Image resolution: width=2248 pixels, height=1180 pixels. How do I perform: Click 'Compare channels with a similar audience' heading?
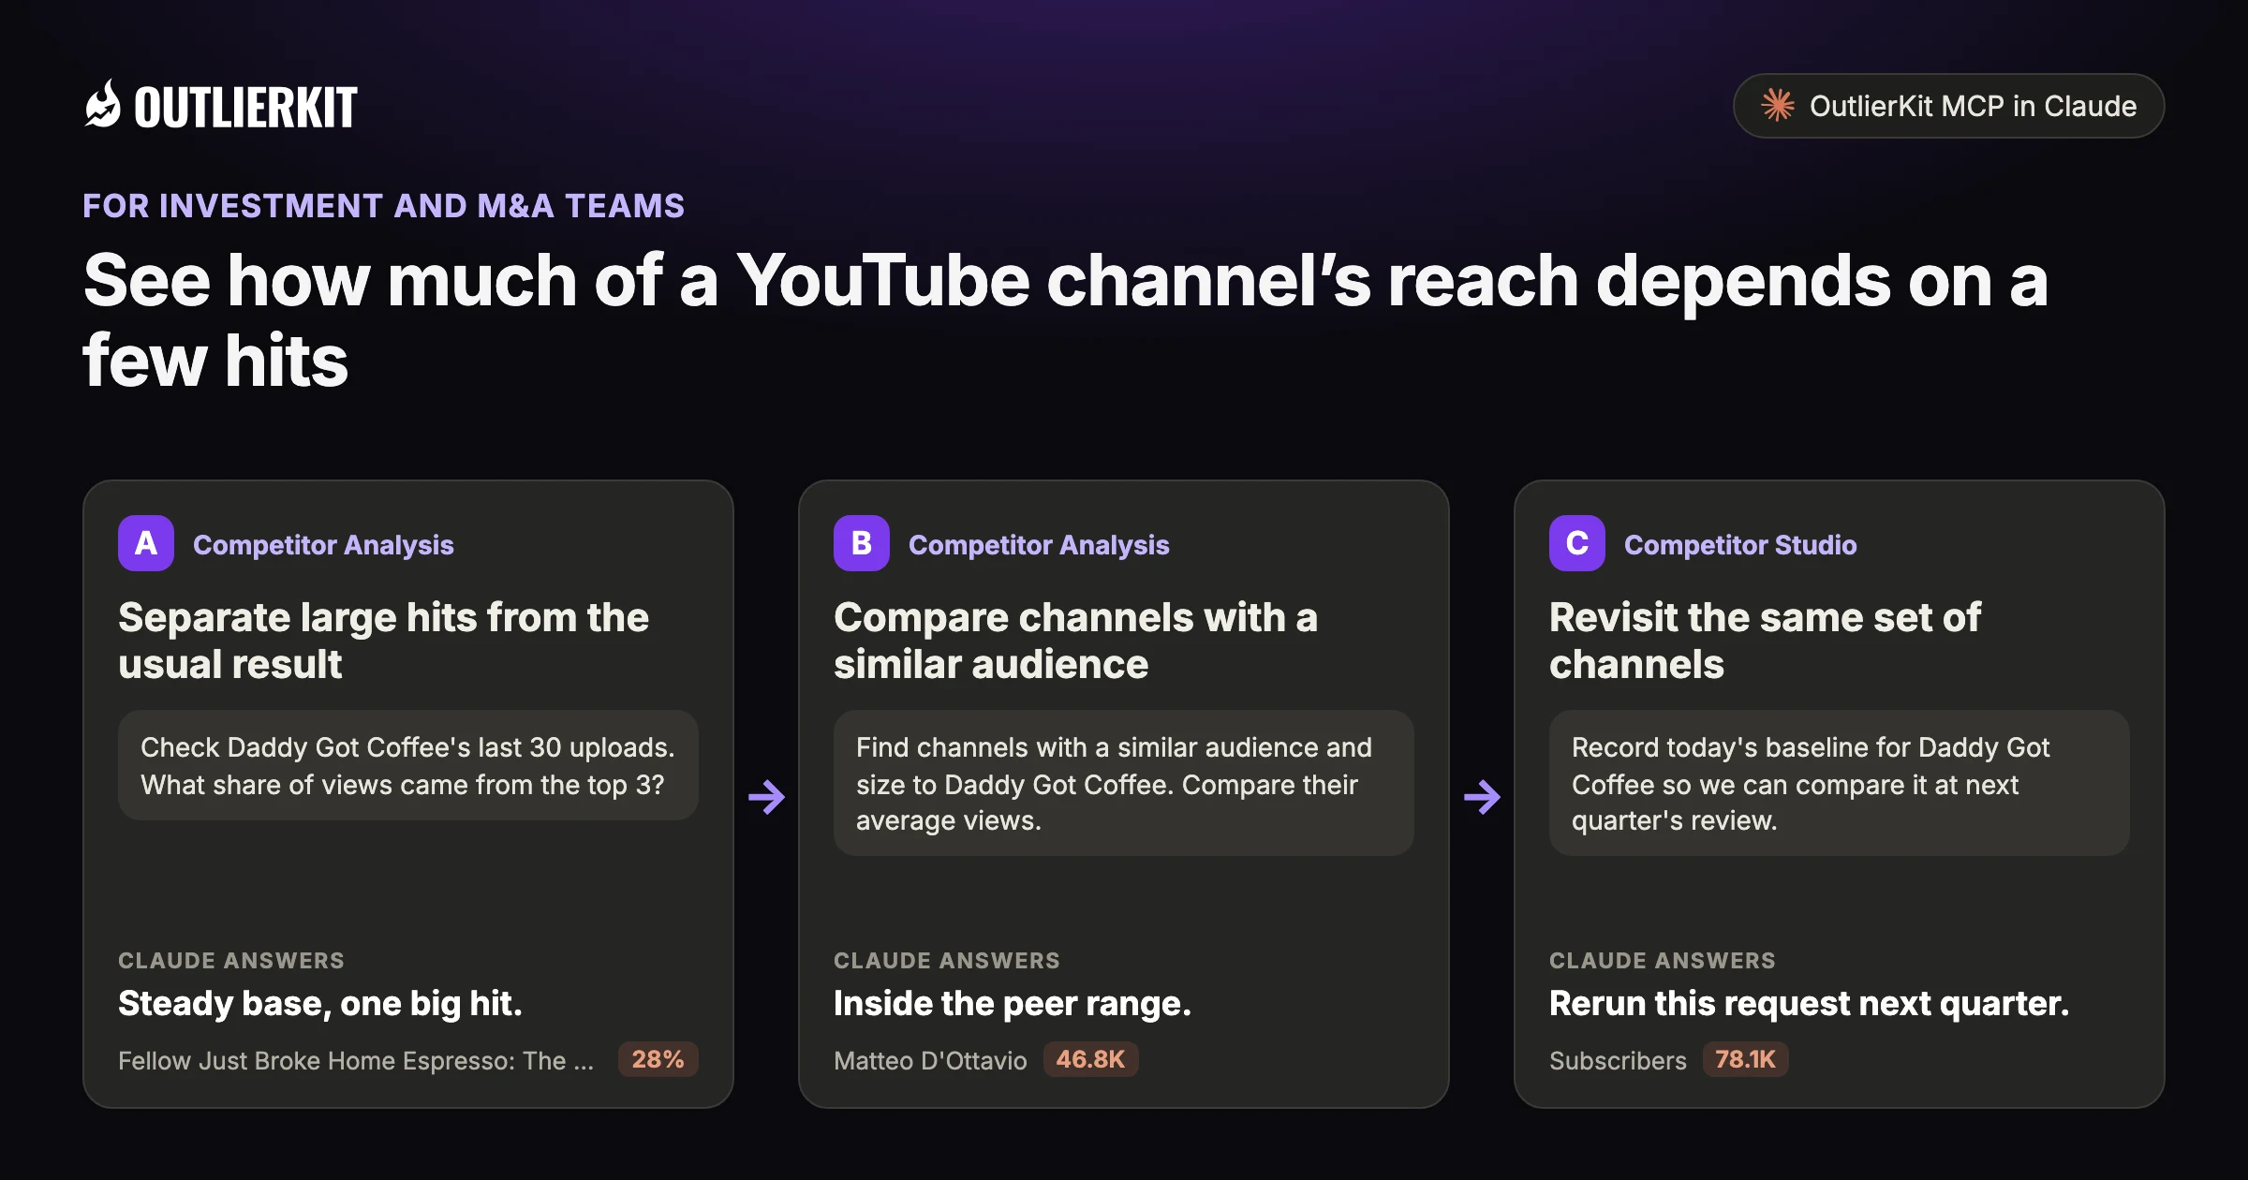click(x=1075, y=641)
